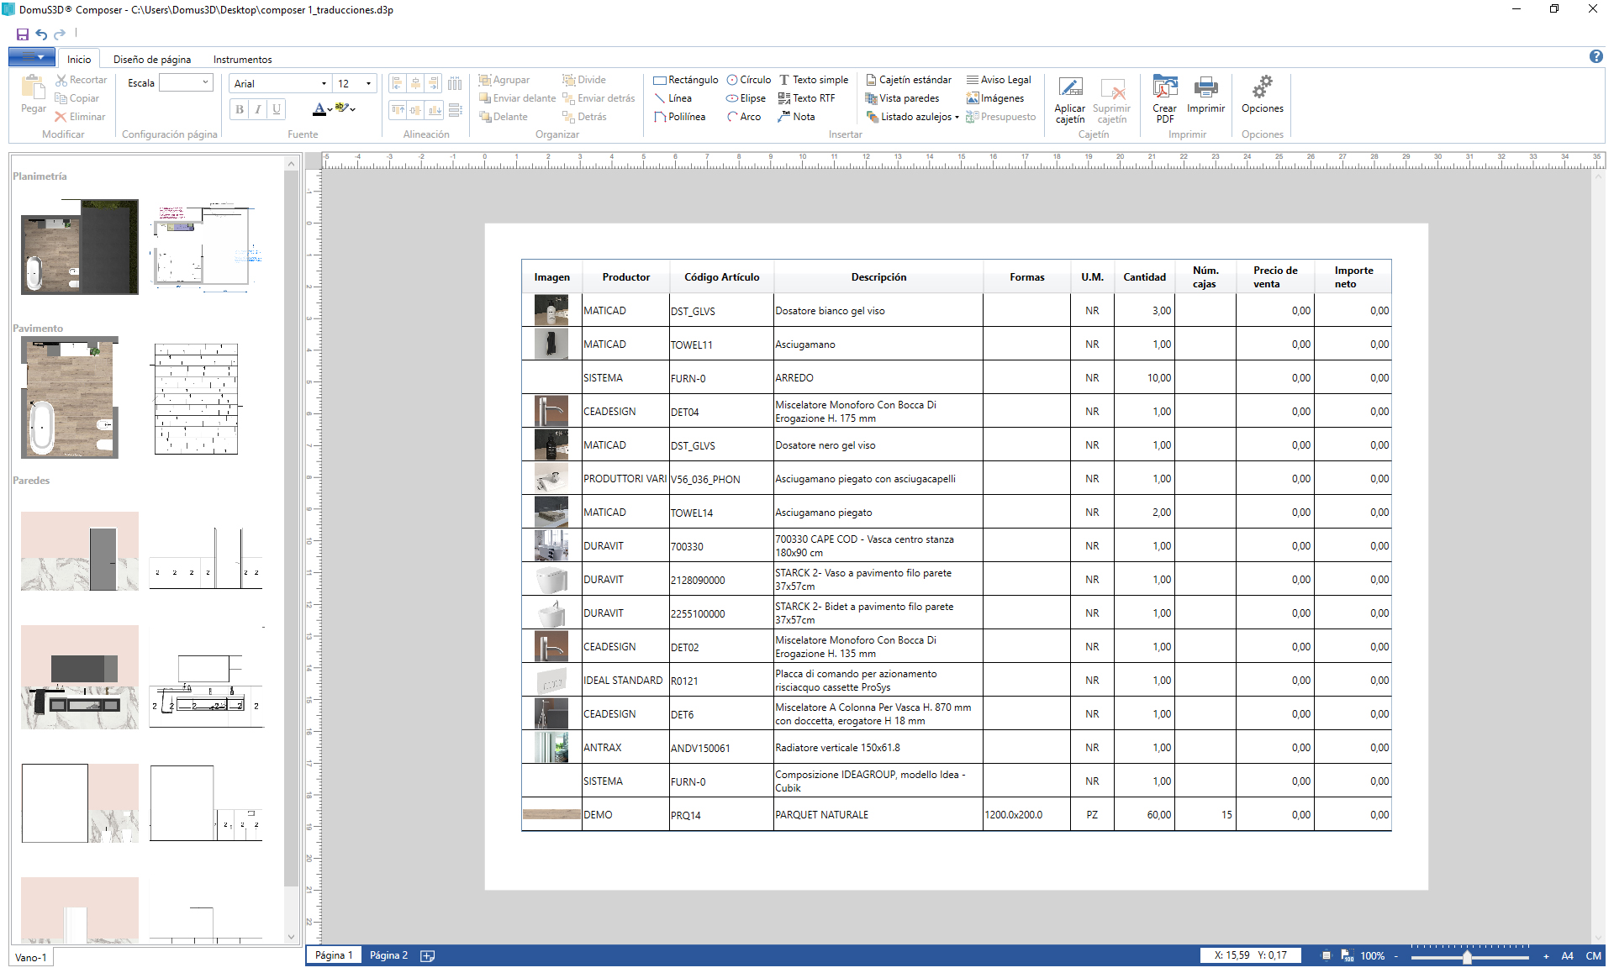Select the Planimetría rendered floor plan thumbnail
1614x973 pixels.
click(80, 247)
